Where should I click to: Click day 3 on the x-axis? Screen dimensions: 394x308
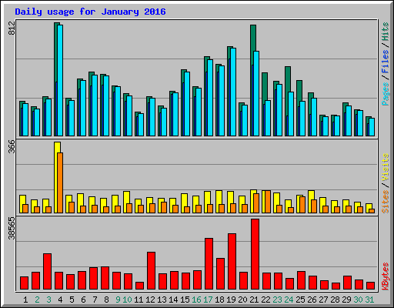coord(48,300)
